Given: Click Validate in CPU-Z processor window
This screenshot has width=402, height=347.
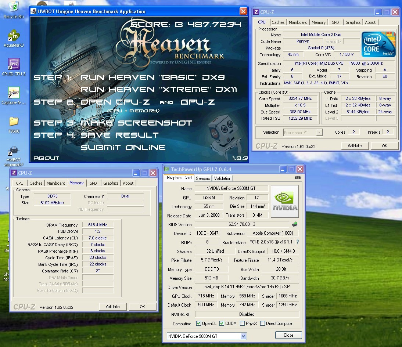Looking at the screenshot, I should [x=355, y=146].
